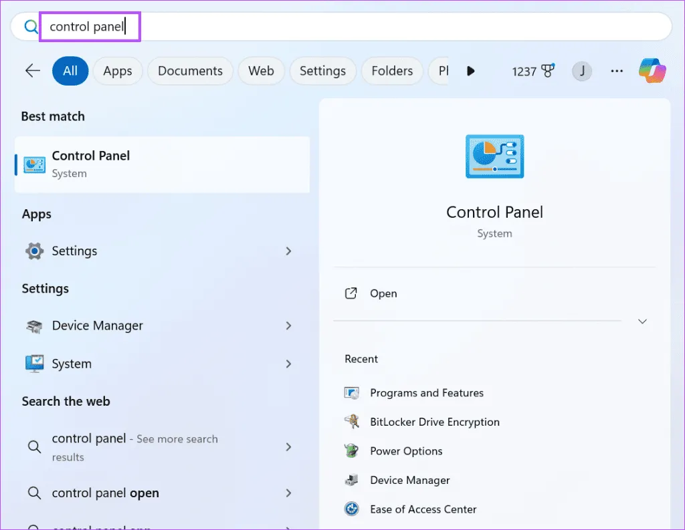Expand the Settings app result chevron

(289, 251)
